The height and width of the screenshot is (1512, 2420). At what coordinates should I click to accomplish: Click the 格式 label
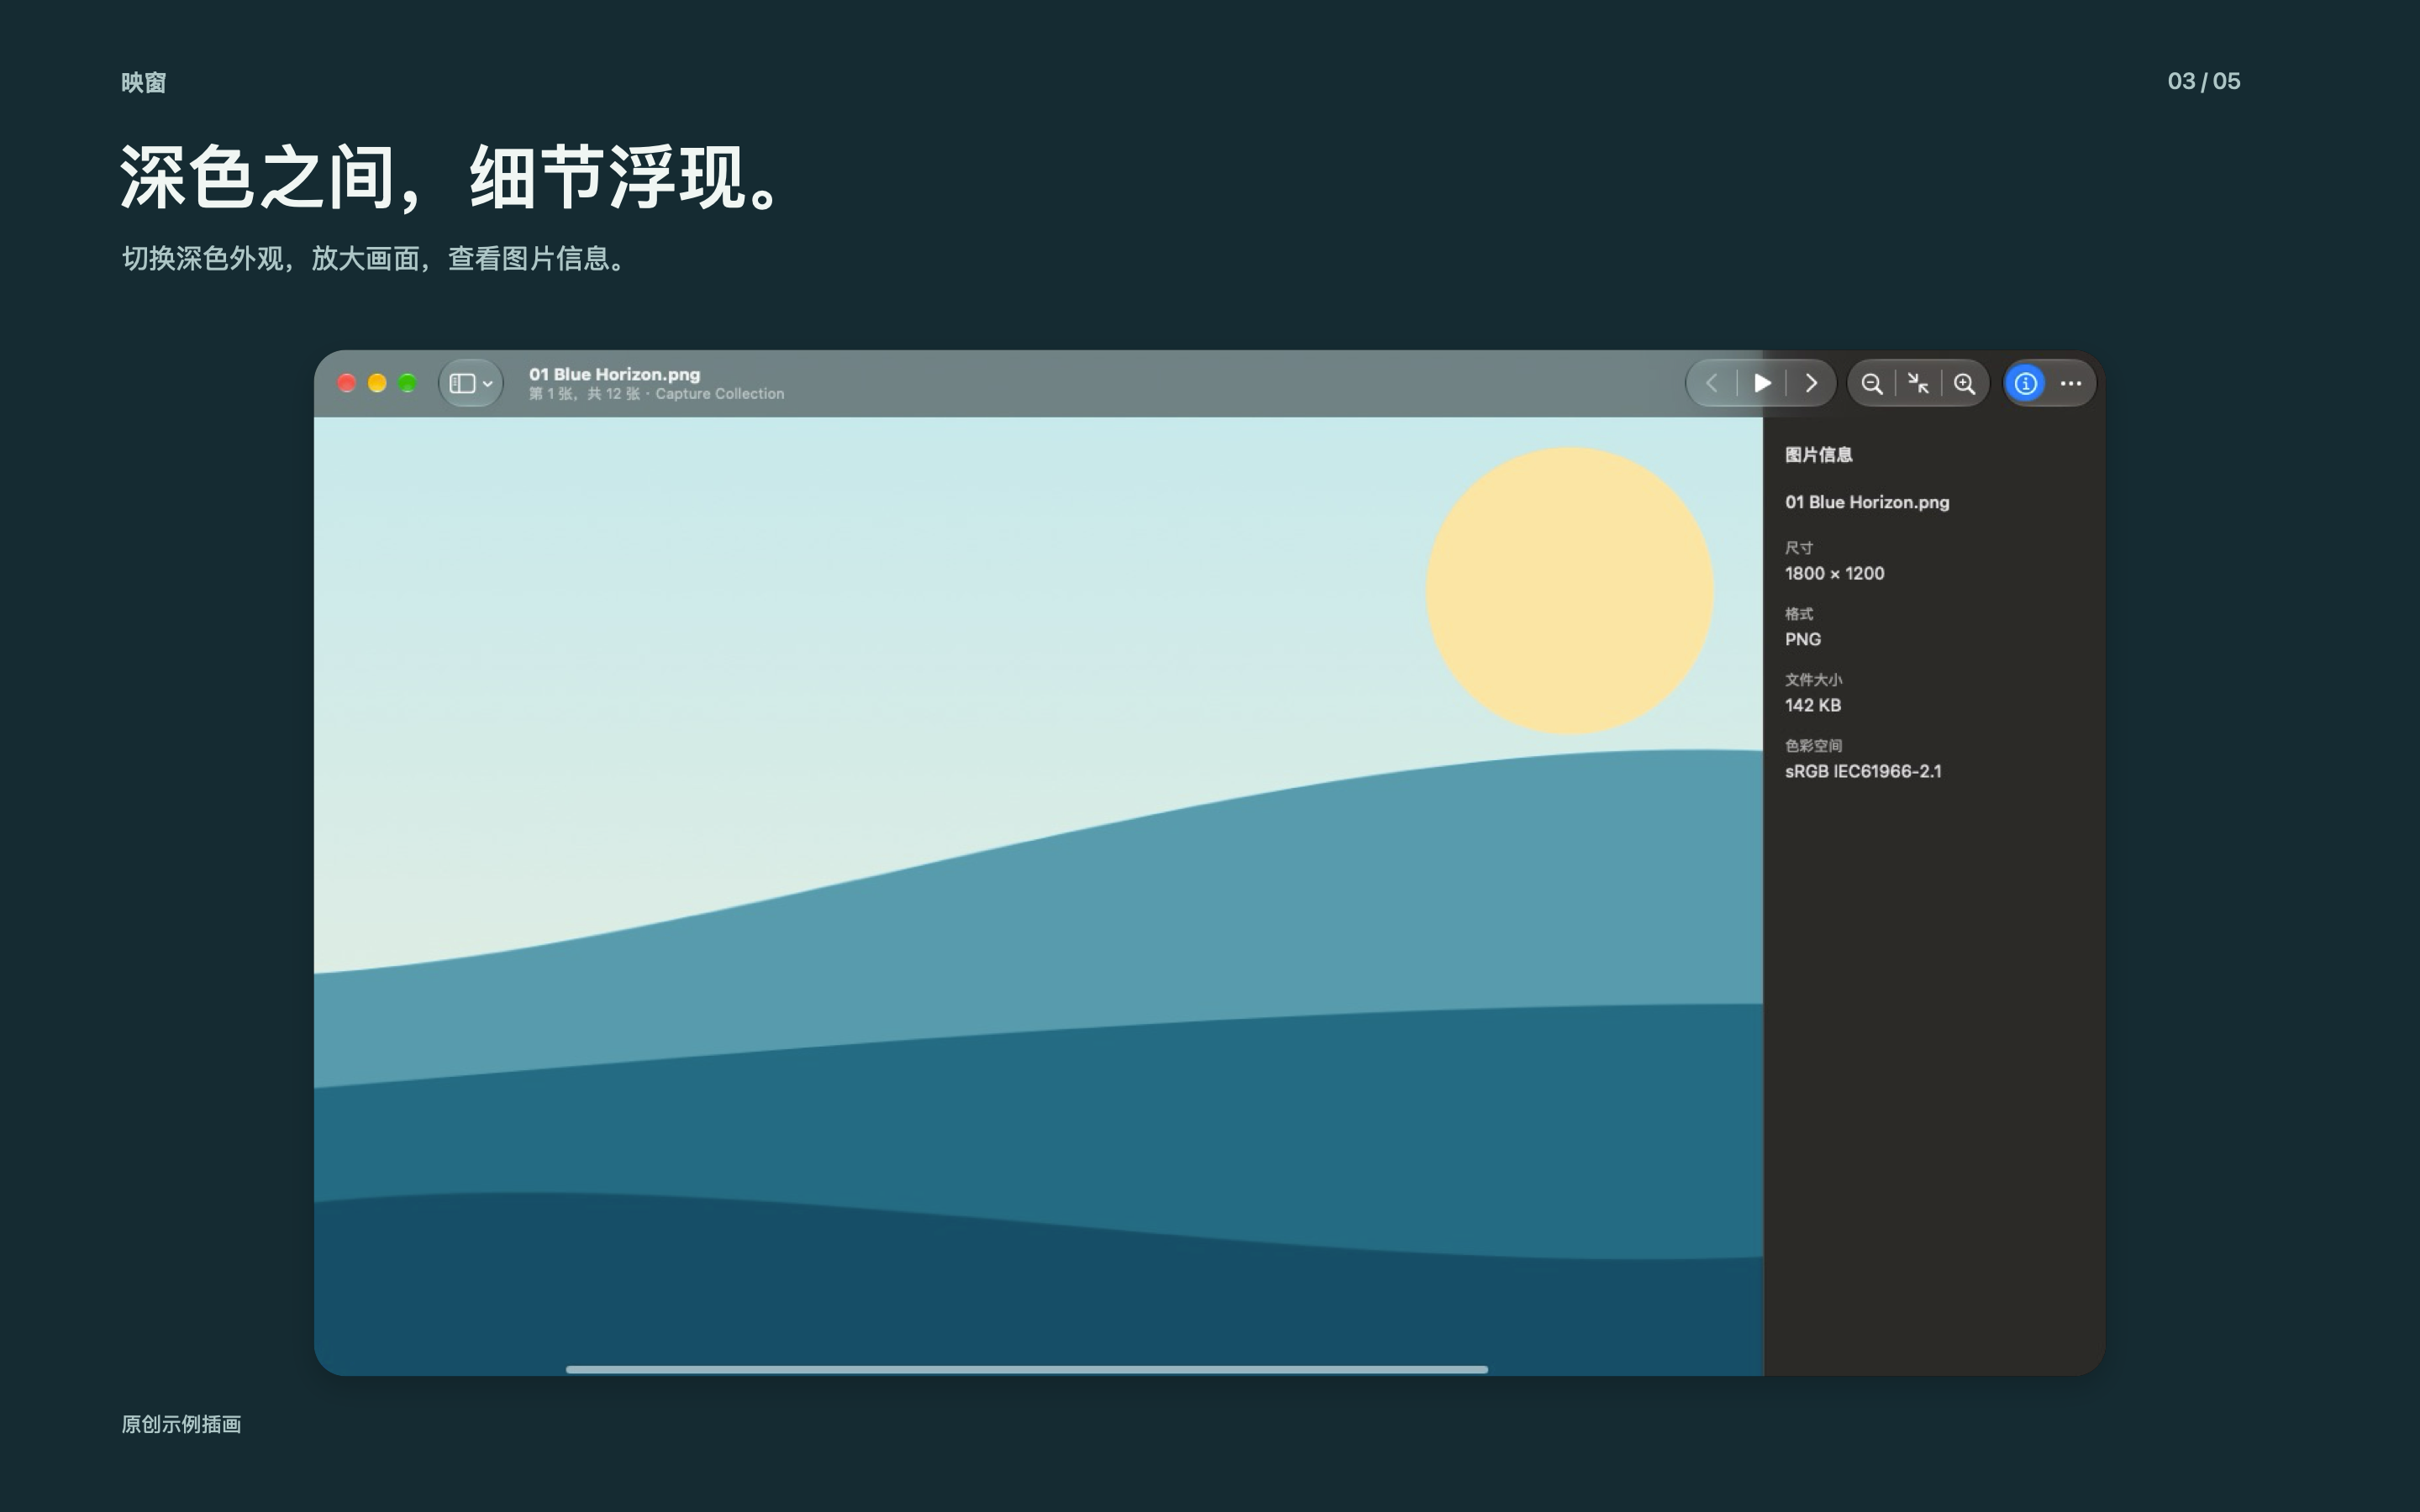[1799, 614]
